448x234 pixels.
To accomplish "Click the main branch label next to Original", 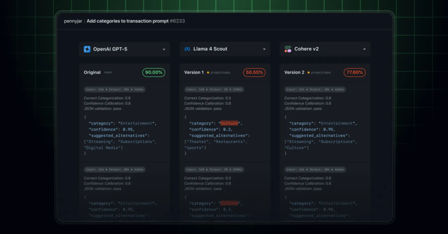I will tap(108, 72).
